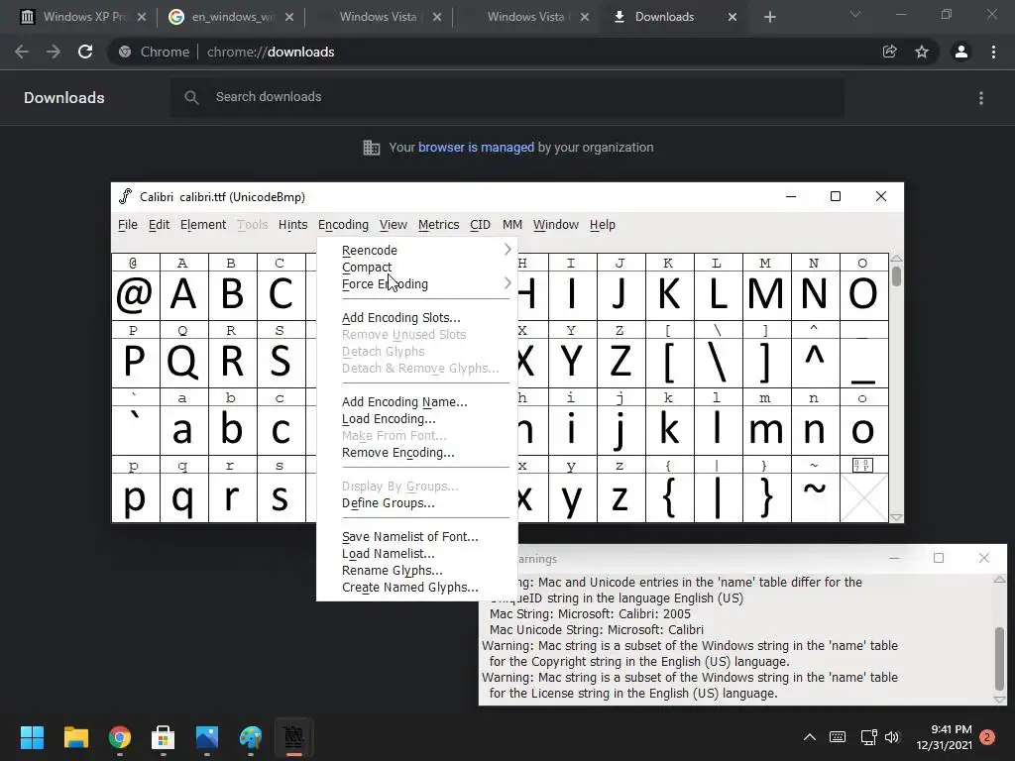Open the 'browser is managed' link
This screenshot has width=1015, height=761.
pyautogui.click(x=476, y=147)
